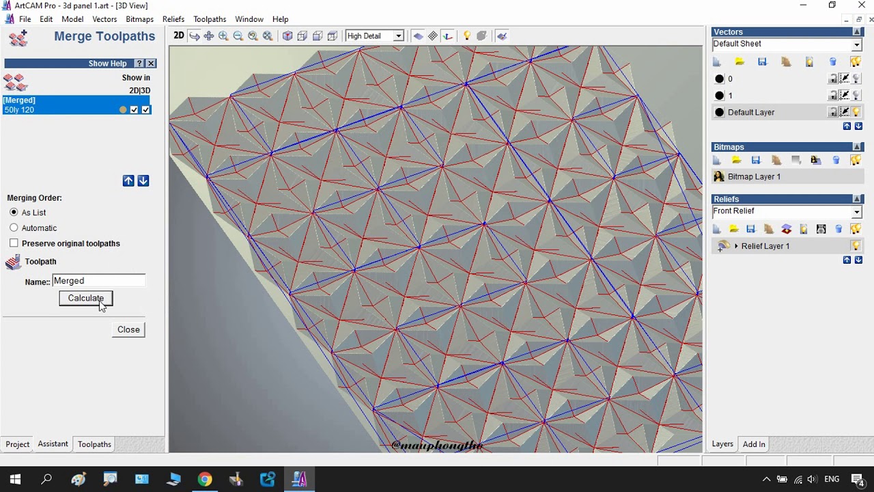Open the Bitmaps menu

pos(139,19)
